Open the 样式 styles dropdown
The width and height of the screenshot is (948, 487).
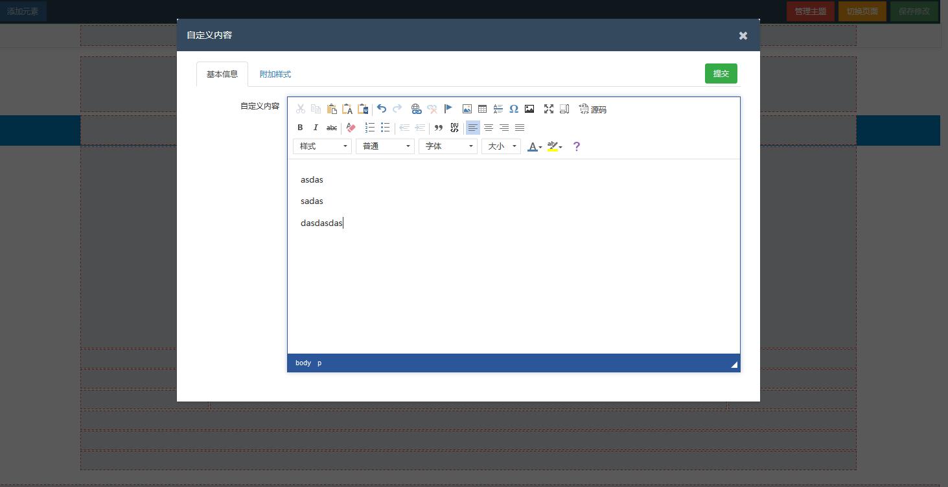(x=323, y=146)
